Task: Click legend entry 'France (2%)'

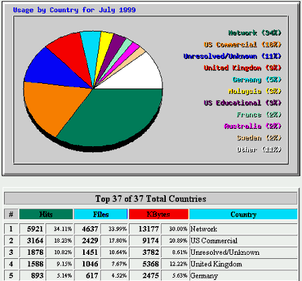Action: (x=259, y=115)
